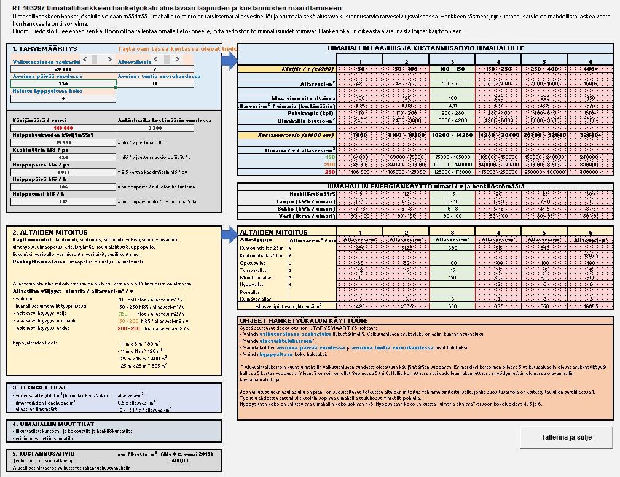Click the total pool area cell 1605,5
The width and height of the screenshot is (620, 477).
tap(591, 306)
